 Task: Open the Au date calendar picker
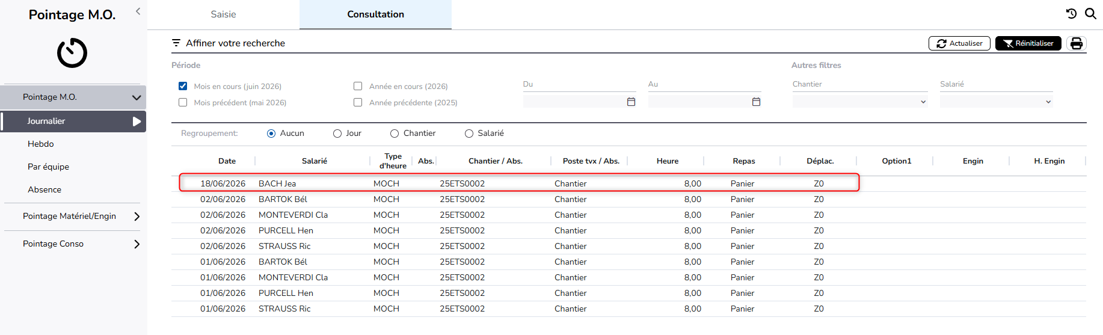tap(756, 102)
